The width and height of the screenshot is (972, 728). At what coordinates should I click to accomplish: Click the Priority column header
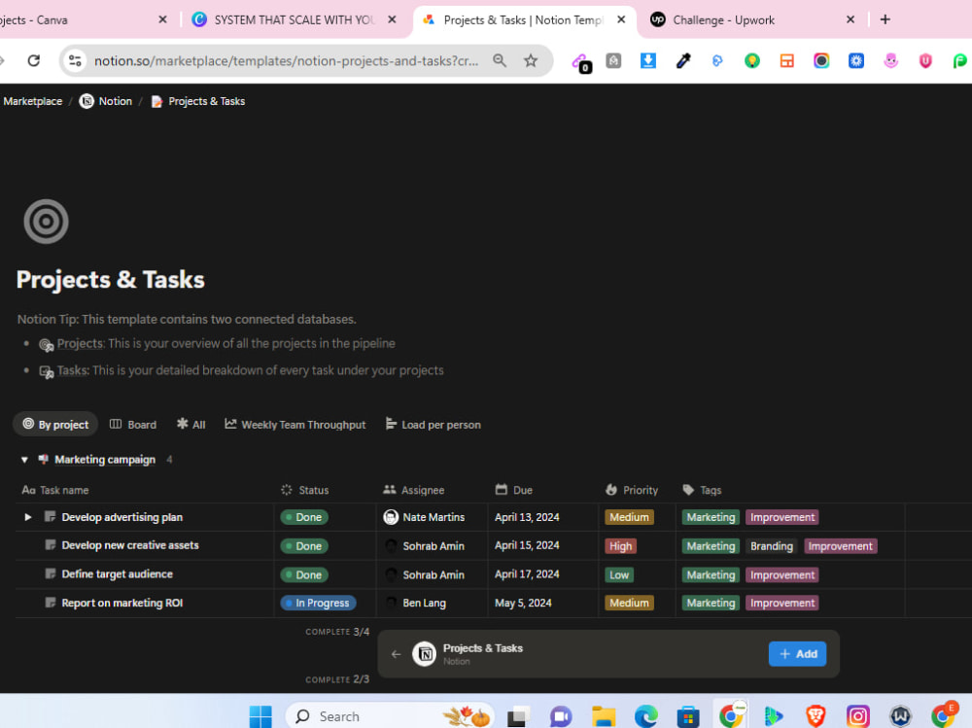(x=632, y=490)
